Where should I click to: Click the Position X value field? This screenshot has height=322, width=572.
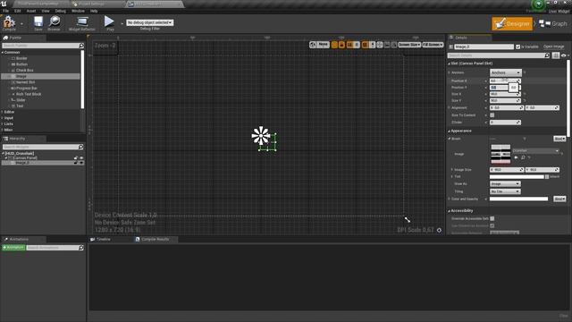505,80
